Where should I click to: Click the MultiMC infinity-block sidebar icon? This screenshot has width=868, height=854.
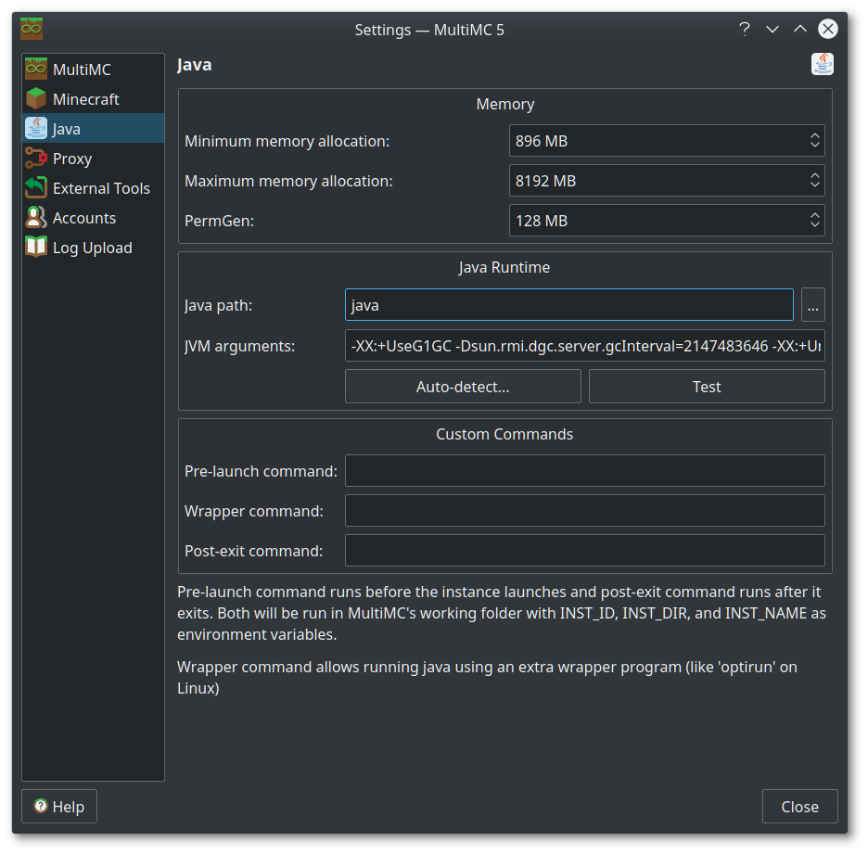(36, 70)
